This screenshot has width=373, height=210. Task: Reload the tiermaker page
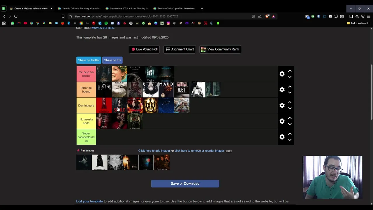coord(16,16)
